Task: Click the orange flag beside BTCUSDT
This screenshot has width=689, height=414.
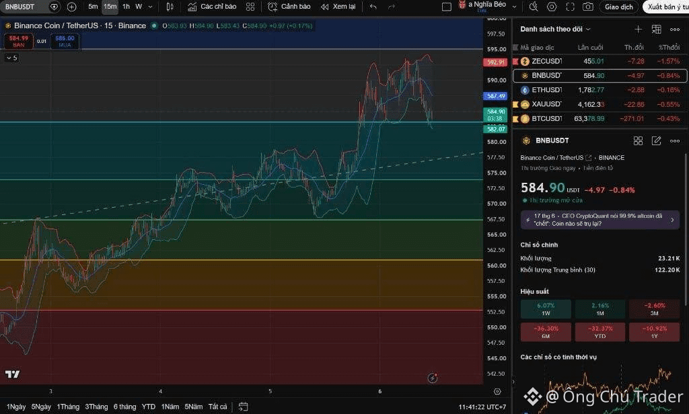Action: [x=515, y=118]
